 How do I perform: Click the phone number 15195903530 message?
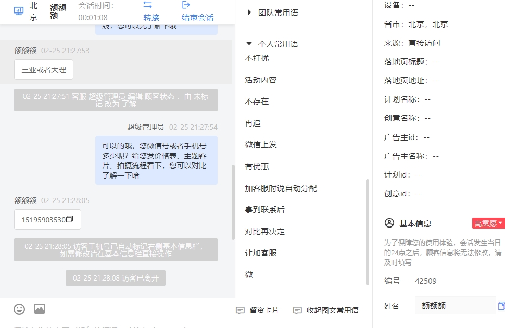(x=47, y=219)
